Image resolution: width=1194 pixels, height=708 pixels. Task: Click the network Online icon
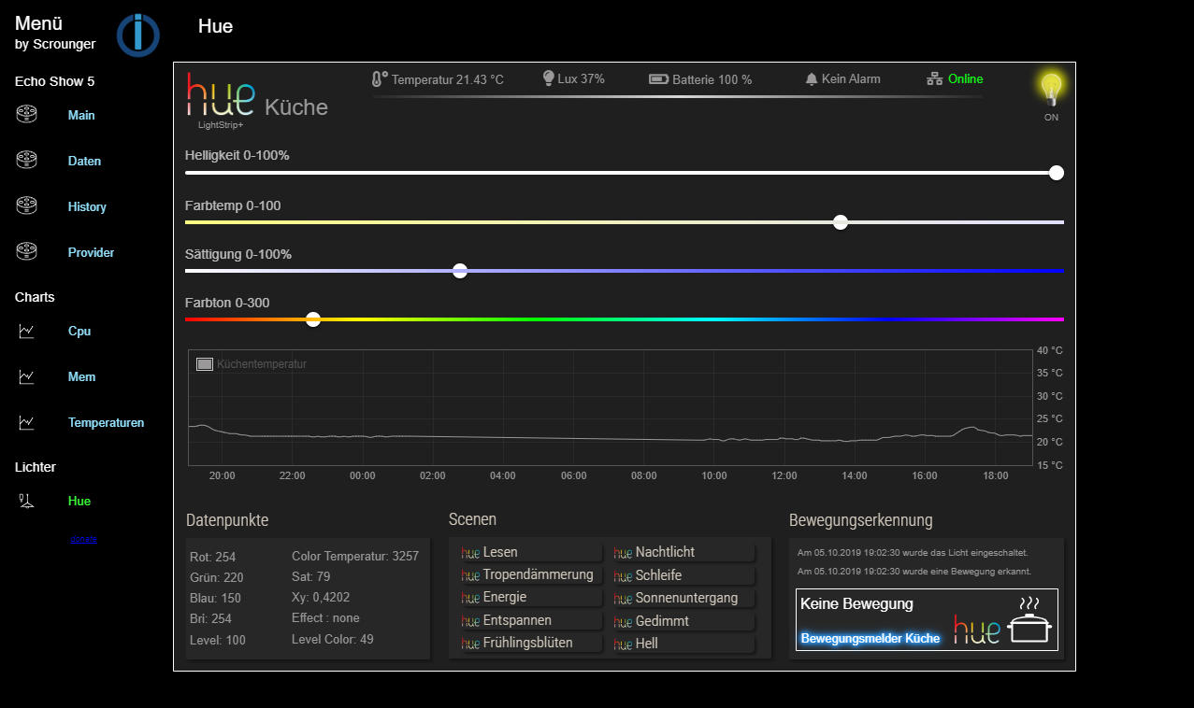pos(934,79)
